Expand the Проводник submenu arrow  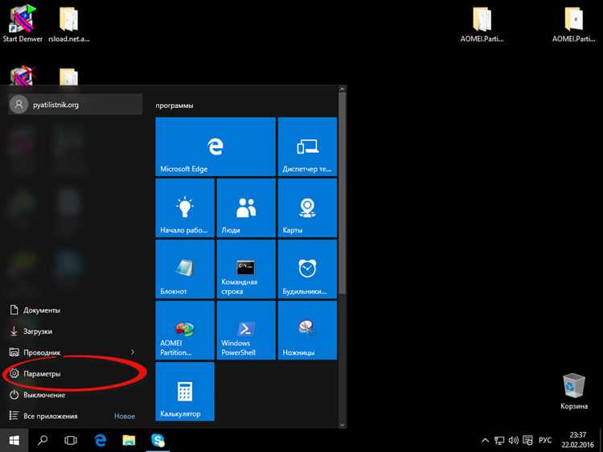pyautogui.click(x=133, y=352)
